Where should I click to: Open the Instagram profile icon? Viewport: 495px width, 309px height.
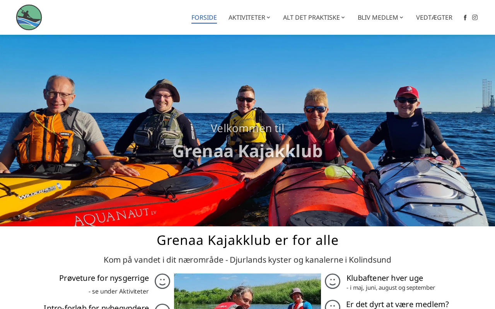475,17
